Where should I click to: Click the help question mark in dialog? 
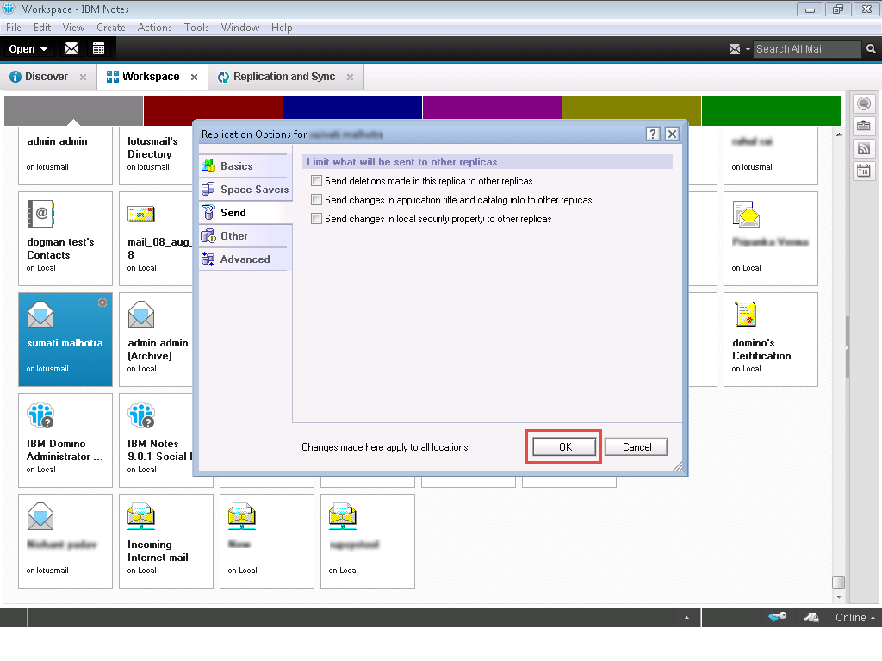coord(653,134)
